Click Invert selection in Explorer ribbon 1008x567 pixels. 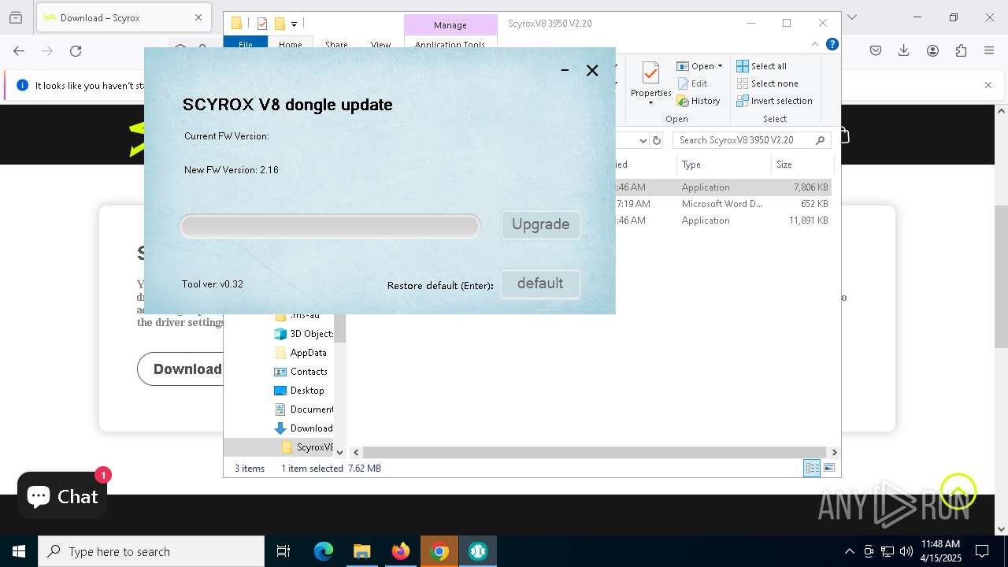coord(775,101)
